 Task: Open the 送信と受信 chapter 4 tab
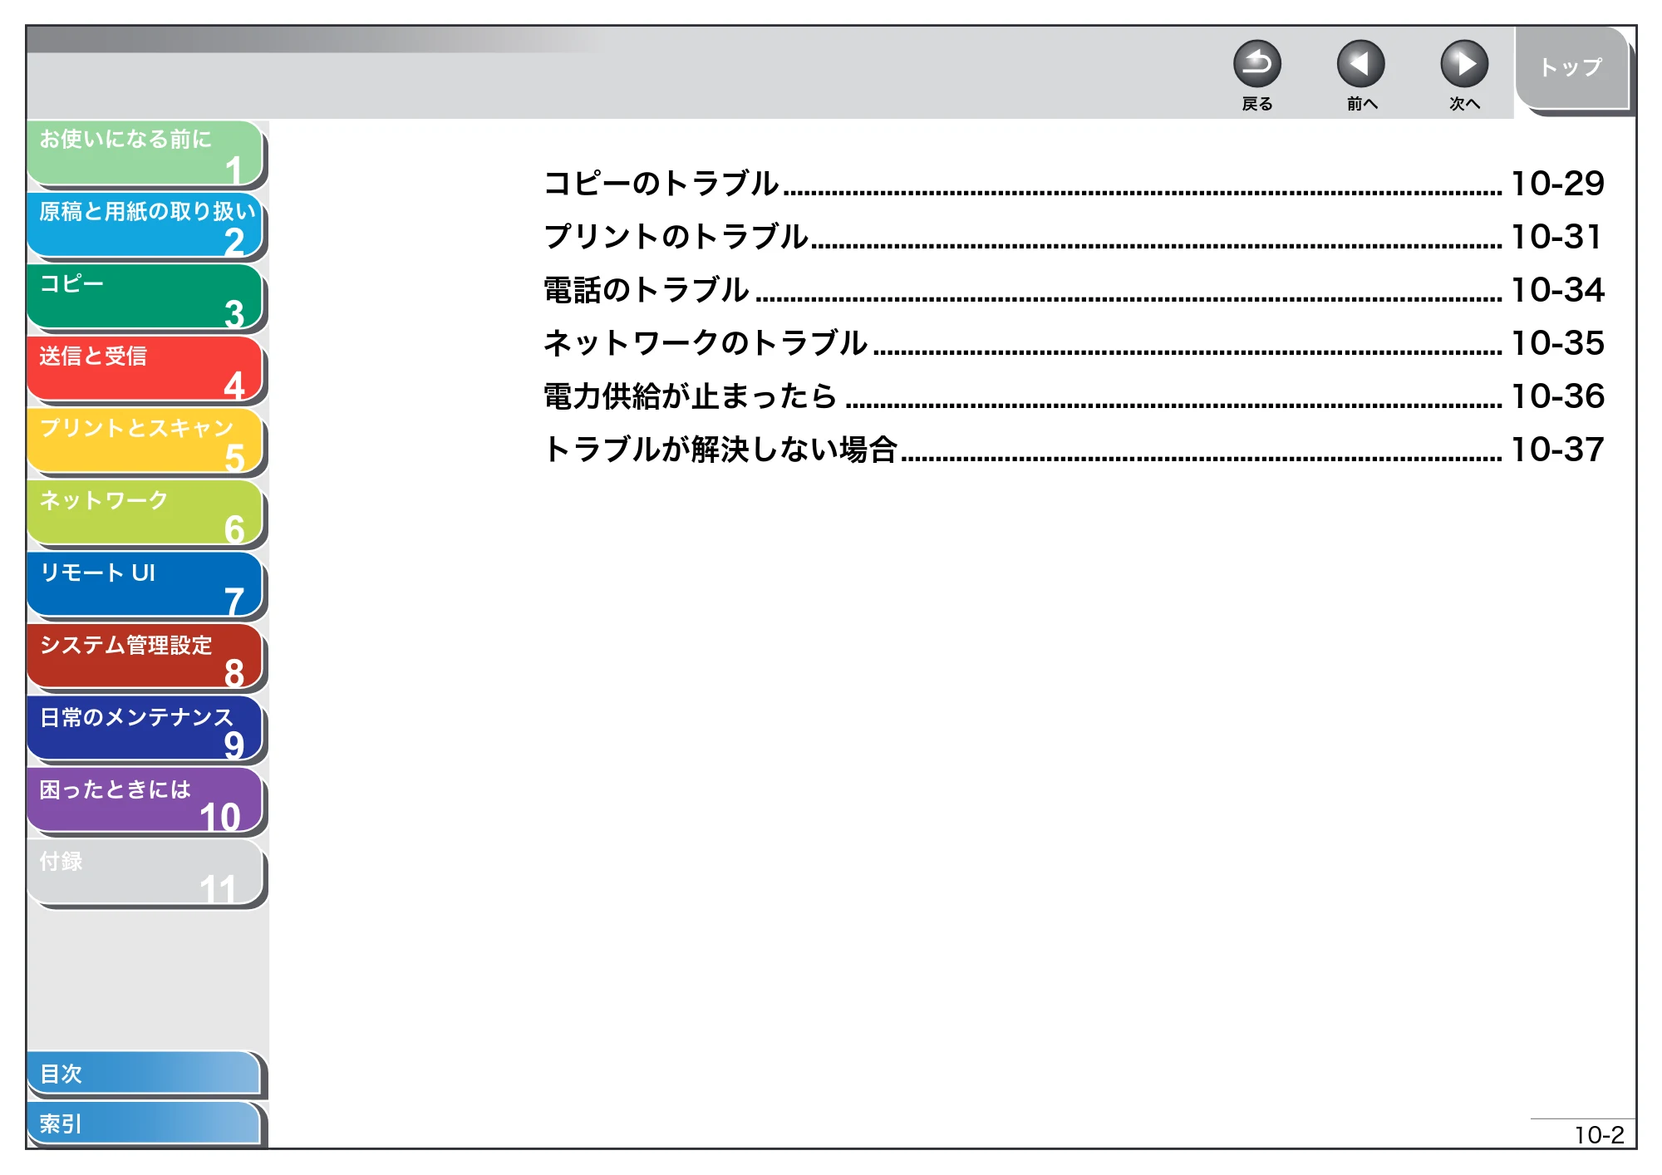[145, 370]
